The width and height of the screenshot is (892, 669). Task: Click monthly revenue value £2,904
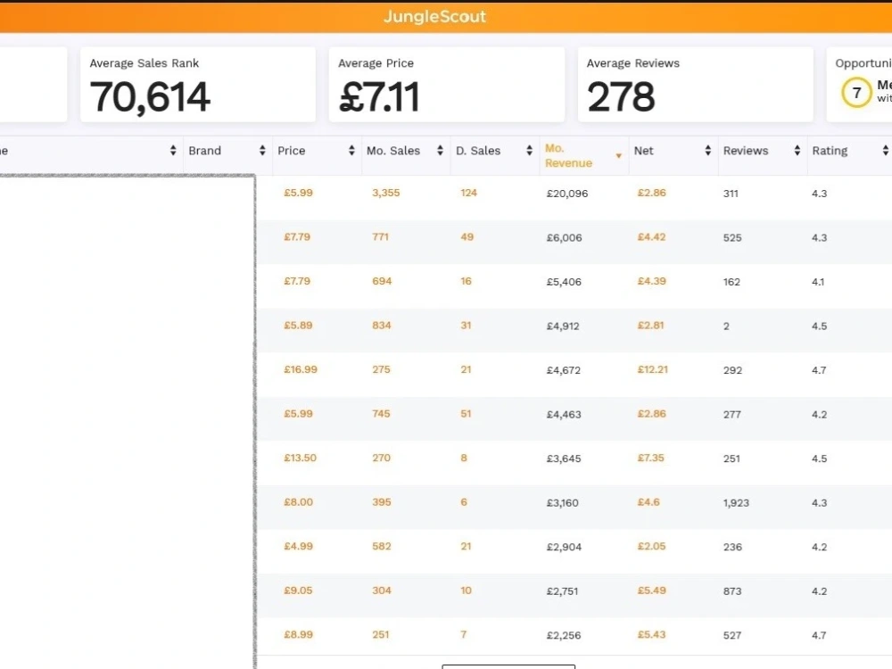tap(564, 548)
